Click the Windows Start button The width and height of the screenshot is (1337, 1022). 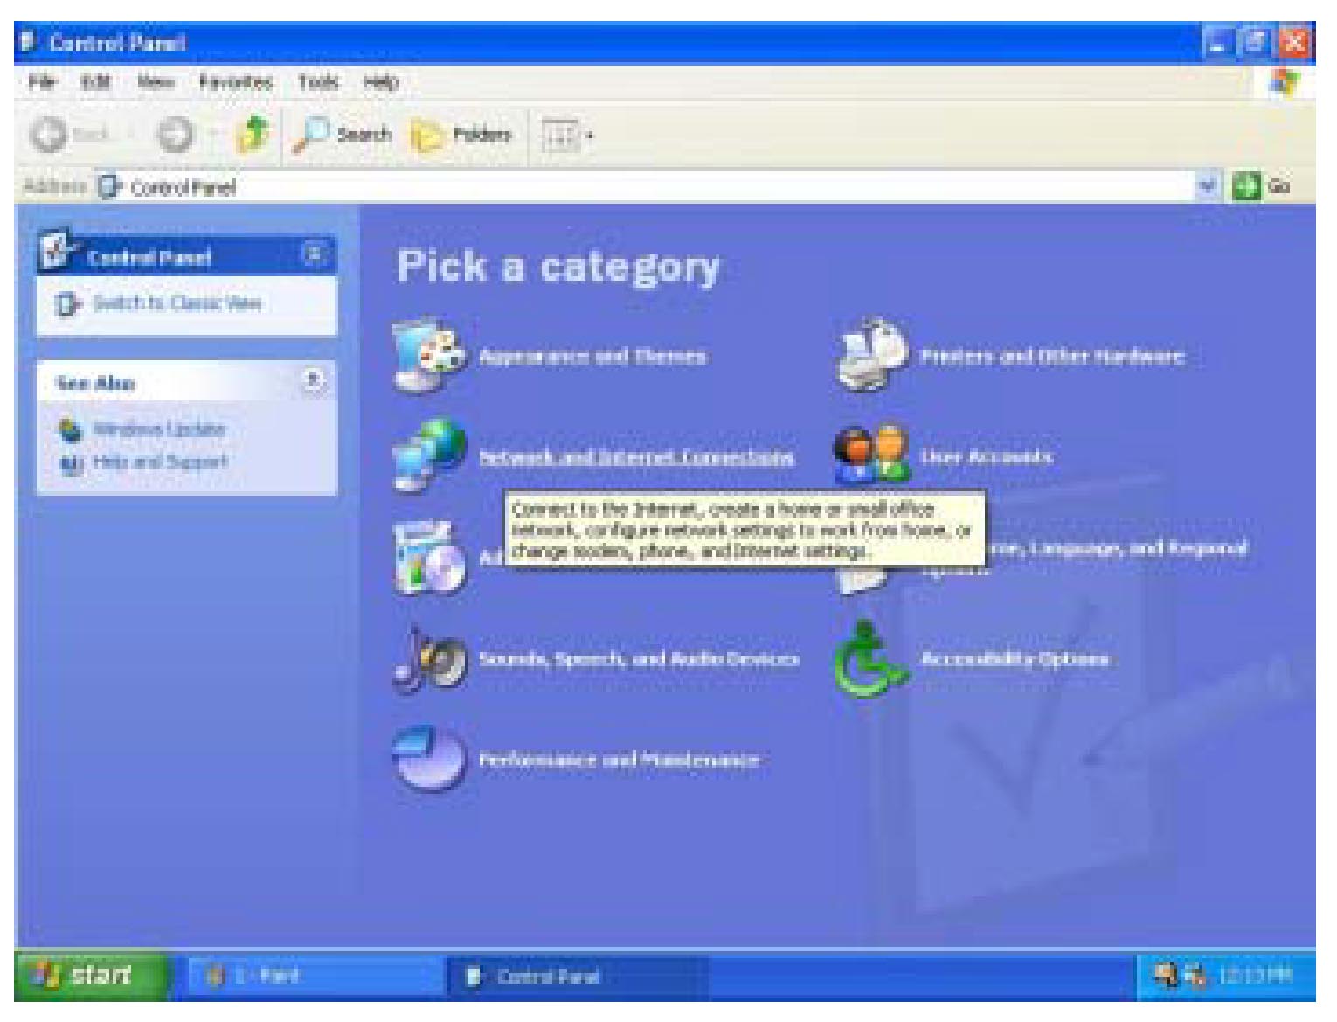[x=92, y=975]
